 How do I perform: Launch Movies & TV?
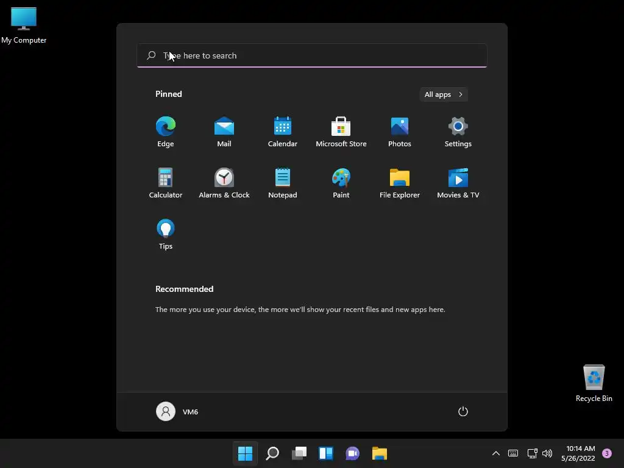(x=458, y=183)
